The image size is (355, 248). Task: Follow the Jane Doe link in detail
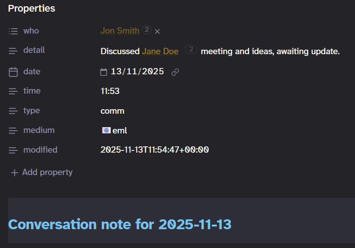pyautogui.click(x=160, y=51)
